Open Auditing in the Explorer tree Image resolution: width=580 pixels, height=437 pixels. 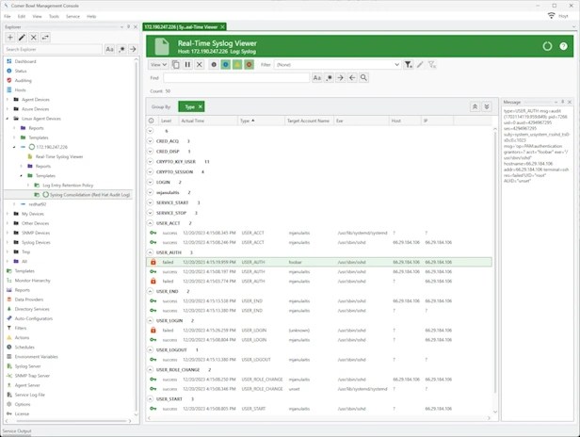click(23, 81)
